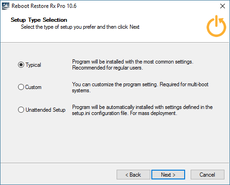Select the Typical radio button
Viewport: 230px width, 185px height.
click(x=21, y=65)
